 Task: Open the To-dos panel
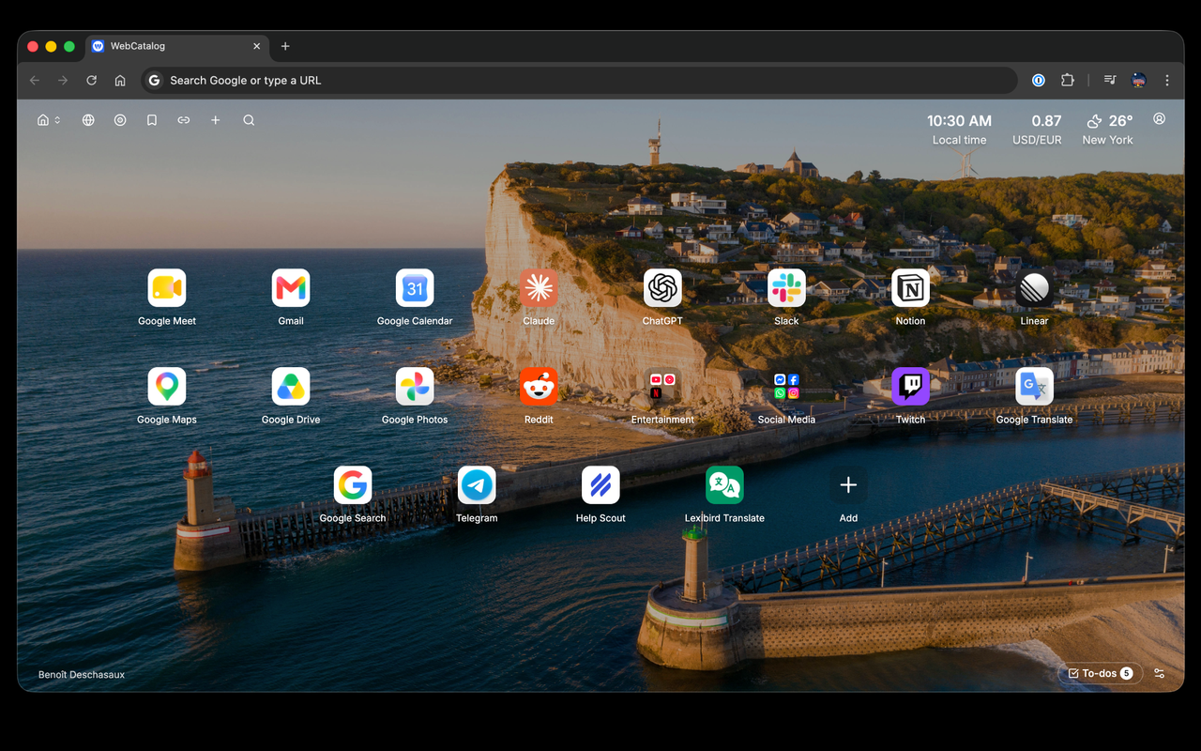(1101, 673)
